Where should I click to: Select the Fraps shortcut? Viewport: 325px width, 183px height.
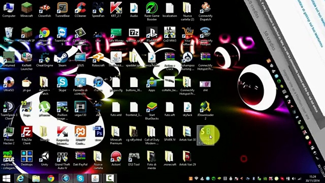[27, 109]
